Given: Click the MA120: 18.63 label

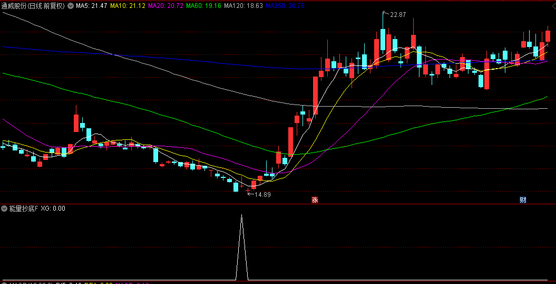Looking at the screenshot, I should [x=243, y=6].
